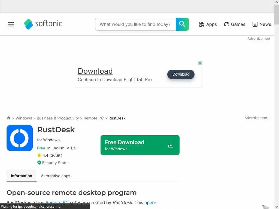Click the underlined Download ad heading
This screenshot has width=279, height=209.
[95, 71]
